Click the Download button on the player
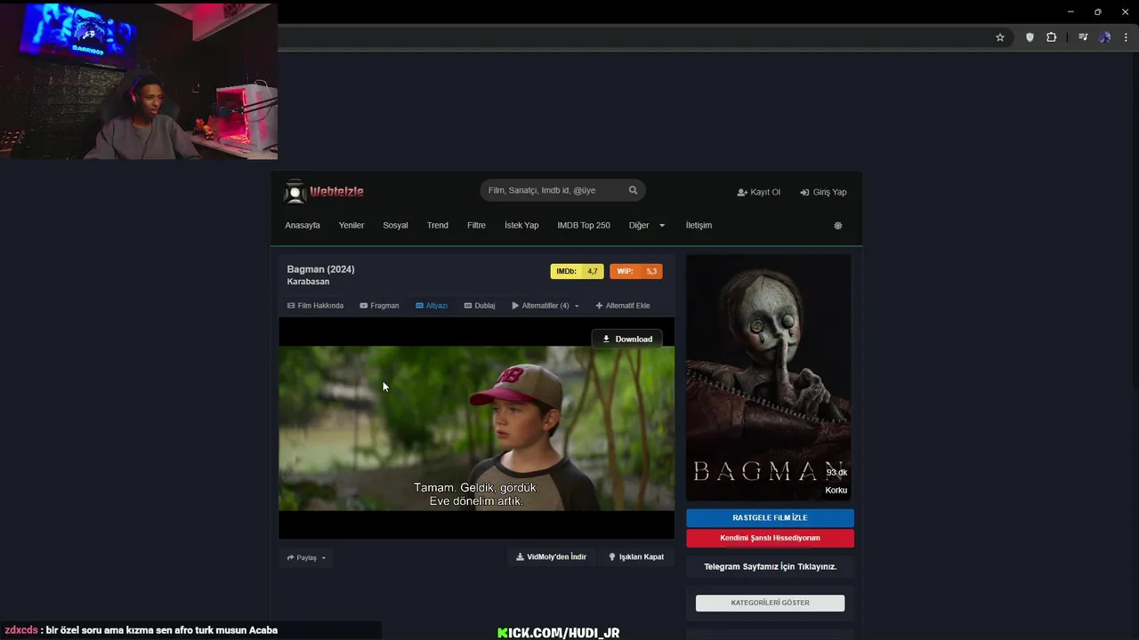Viewport: 1139px width, 640px height. tap(627, 339)
